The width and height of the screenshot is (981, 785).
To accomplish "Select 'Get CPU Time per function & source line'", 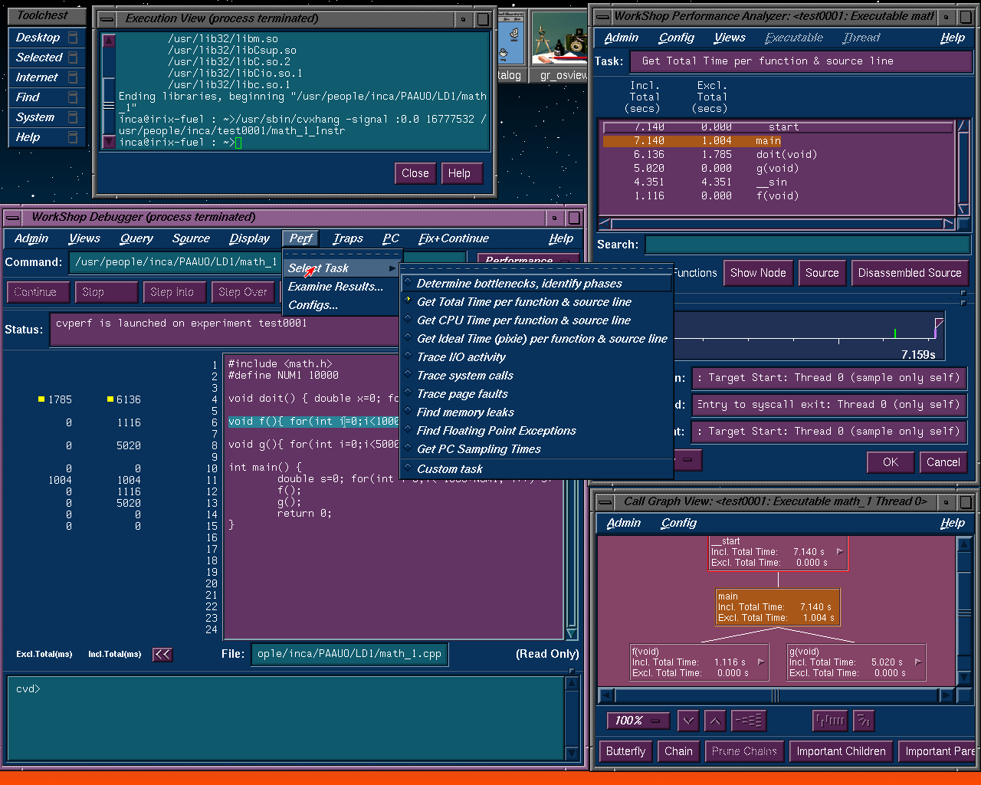I will (x=536, y=320).
